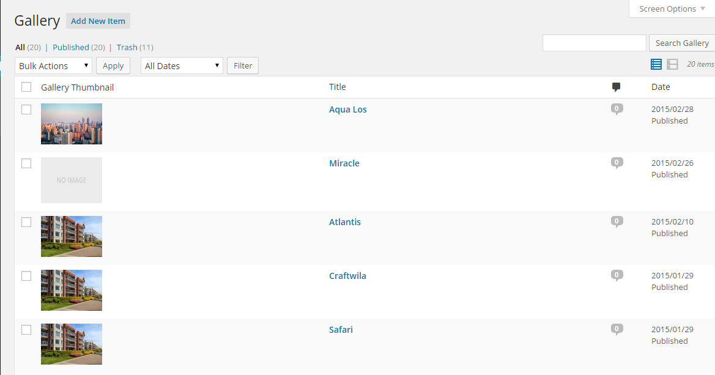Focus the gallery search input field
Screen dimensions: 715x375
[x=594, y=43]
